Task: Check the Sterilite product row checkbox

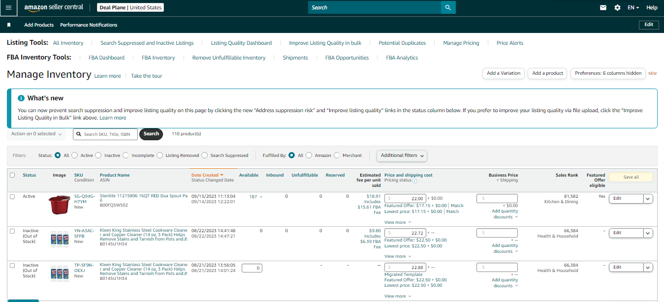Action: 12,197
